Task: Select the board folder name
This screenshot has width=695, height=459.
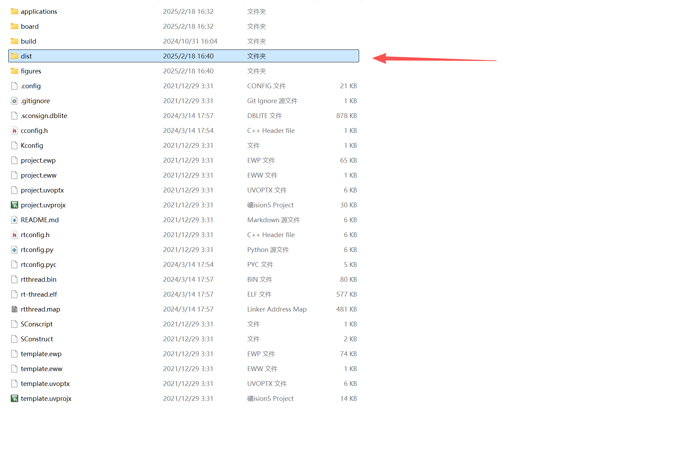Action: tap(29, 26)
